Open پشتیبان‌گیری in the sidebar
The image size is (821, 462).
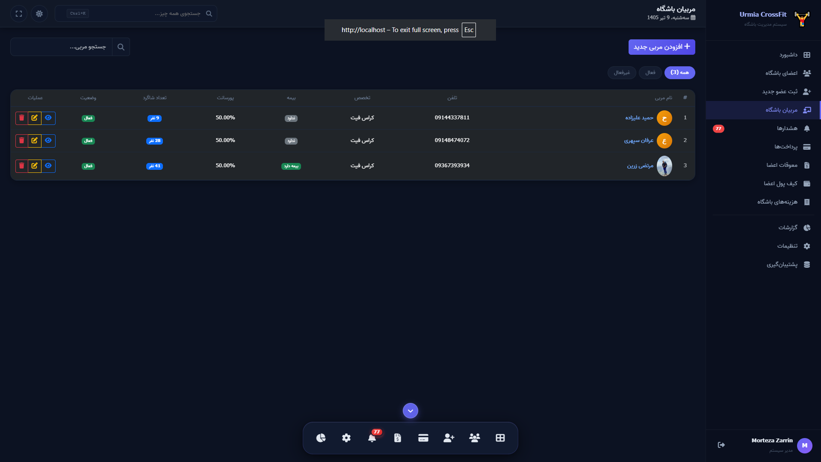pyautogui.click(x=763, y=264)
